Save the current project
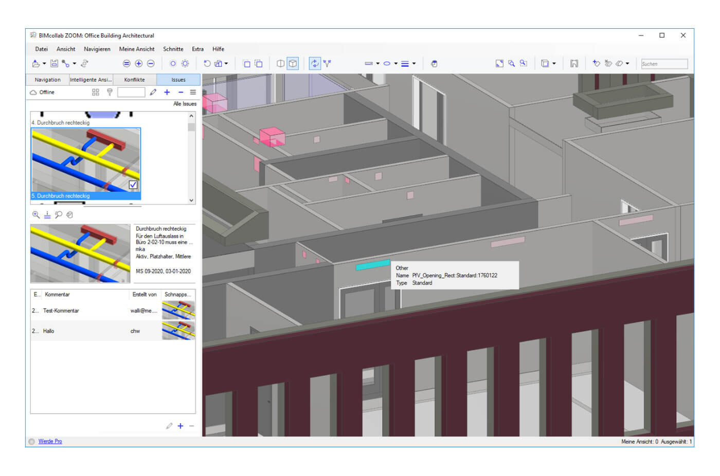The height and width of the screenshot is (476, 720). [54, 63]
